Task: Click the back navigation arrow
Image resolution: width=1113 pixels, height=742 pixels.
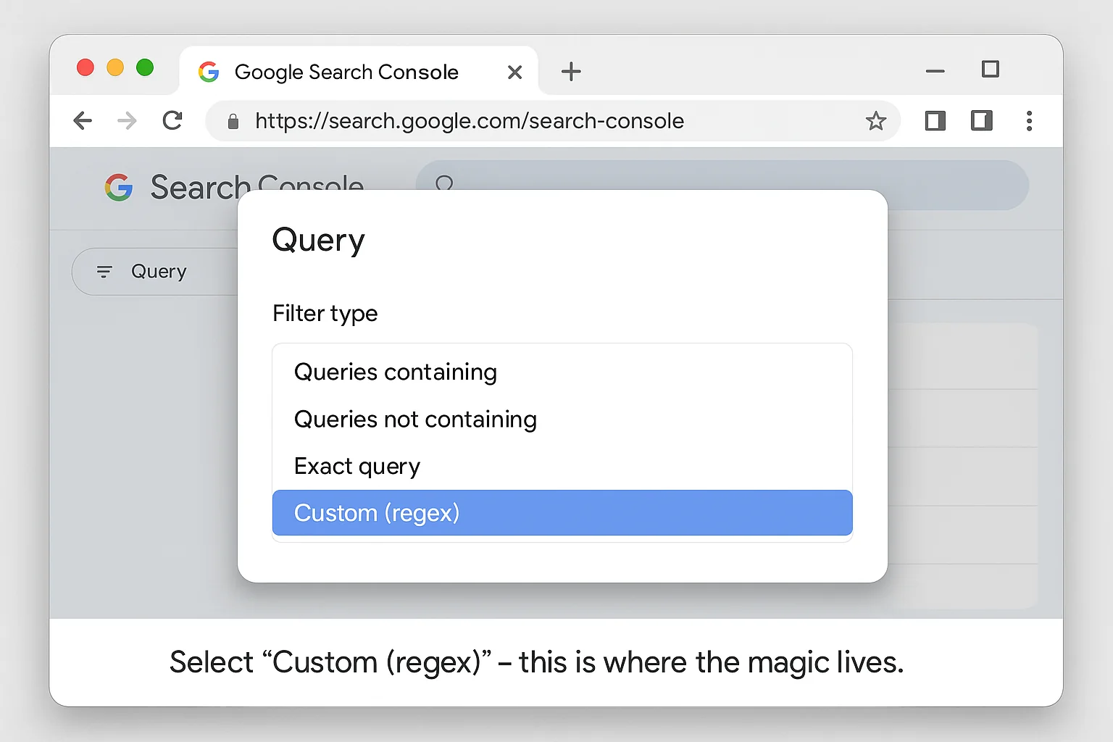Action: click(83, 120)
